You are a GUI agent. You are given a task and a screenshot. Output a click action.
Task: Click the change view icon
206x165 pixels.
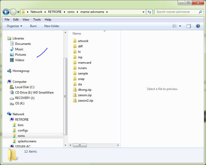(x=175, y=26)
